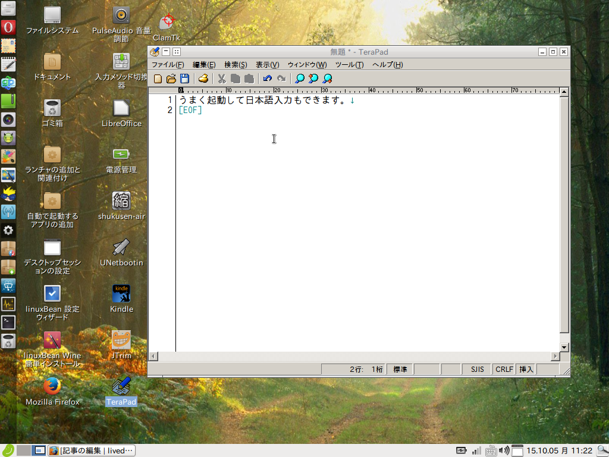This screenshot has height=457, width=609.
Task: Click the [EOF] marker in the editor
Action: (x=190, y=110)
